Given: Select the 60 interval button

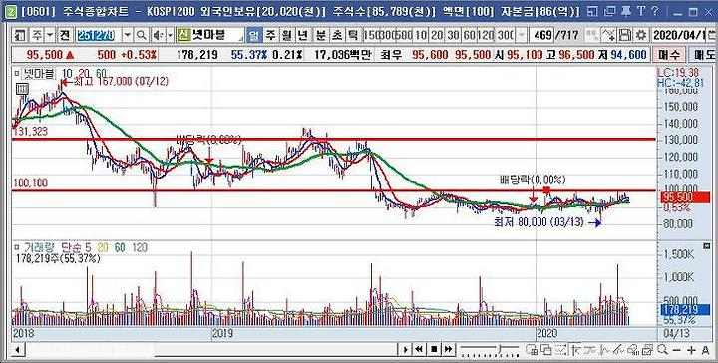Looking at the screenshot, I should tap(469, 35).
